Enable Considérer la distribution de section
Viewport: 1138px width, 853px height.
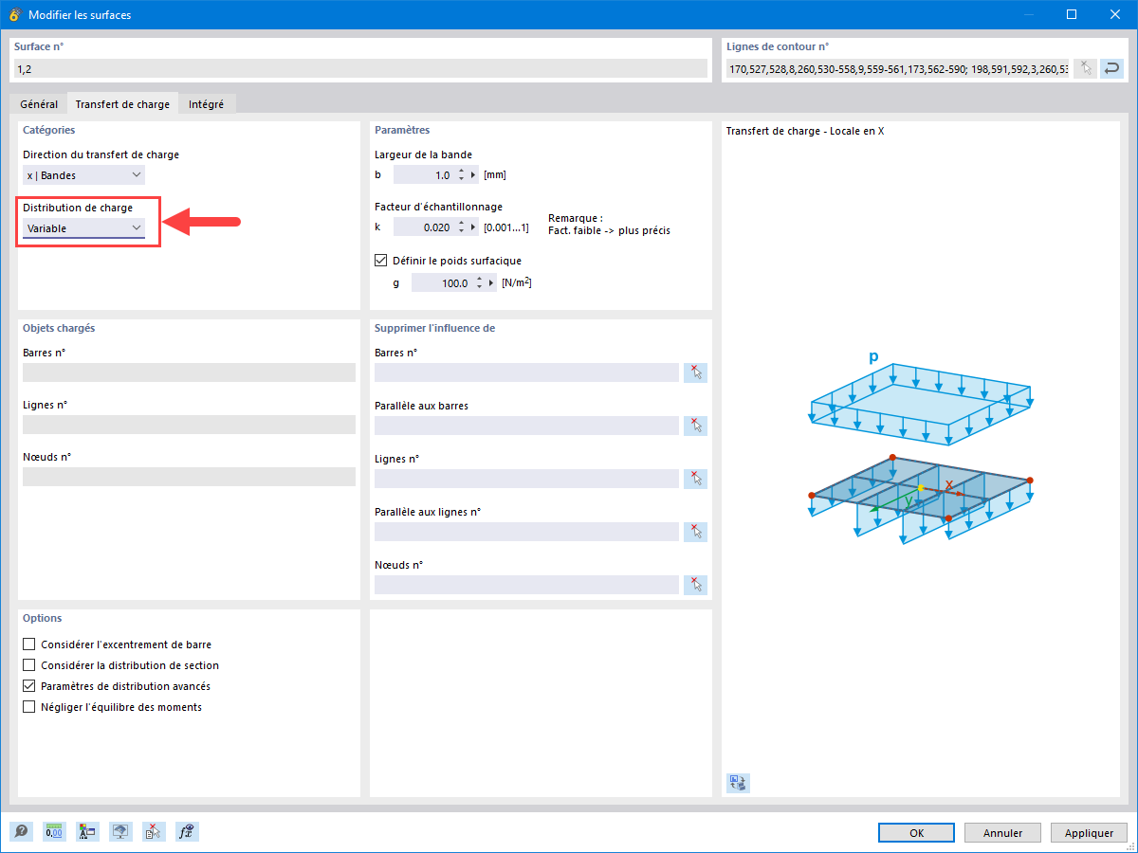29,665
